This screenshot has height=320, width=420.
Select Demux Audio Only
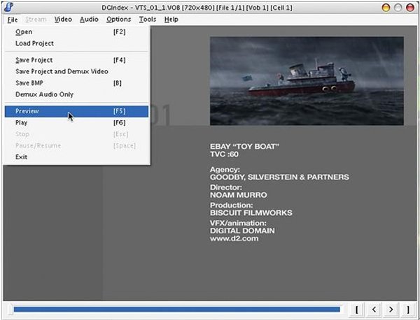(76, 94)
